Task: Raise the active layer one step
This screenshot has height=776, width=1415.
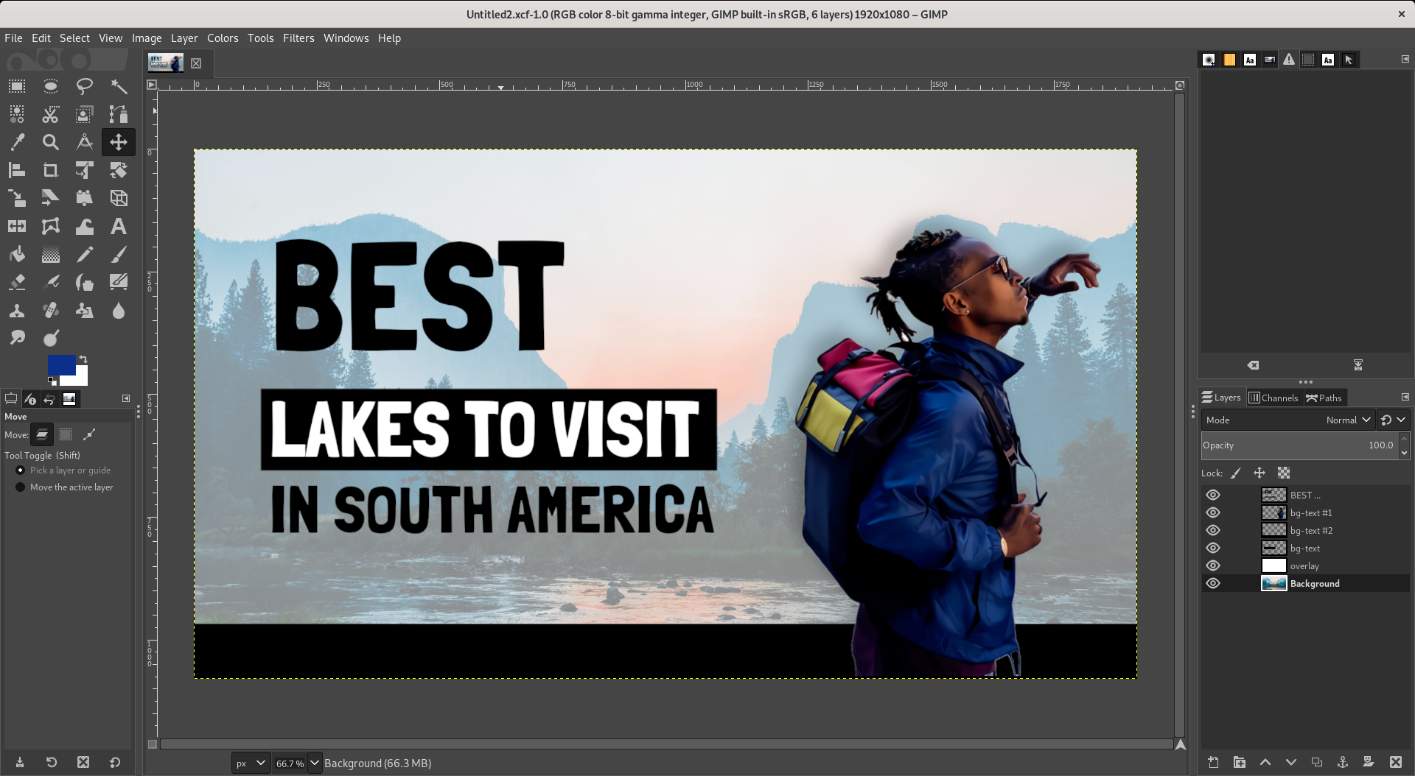Action: (x=1265, y=763)
